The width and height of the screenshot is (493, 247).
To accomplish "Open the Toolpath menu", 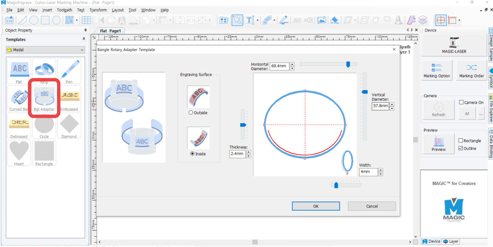I will 64,10.
